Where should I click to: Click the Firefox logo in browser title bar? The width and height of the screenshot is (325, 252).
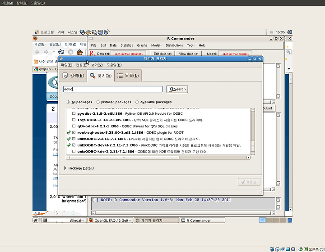36,38
